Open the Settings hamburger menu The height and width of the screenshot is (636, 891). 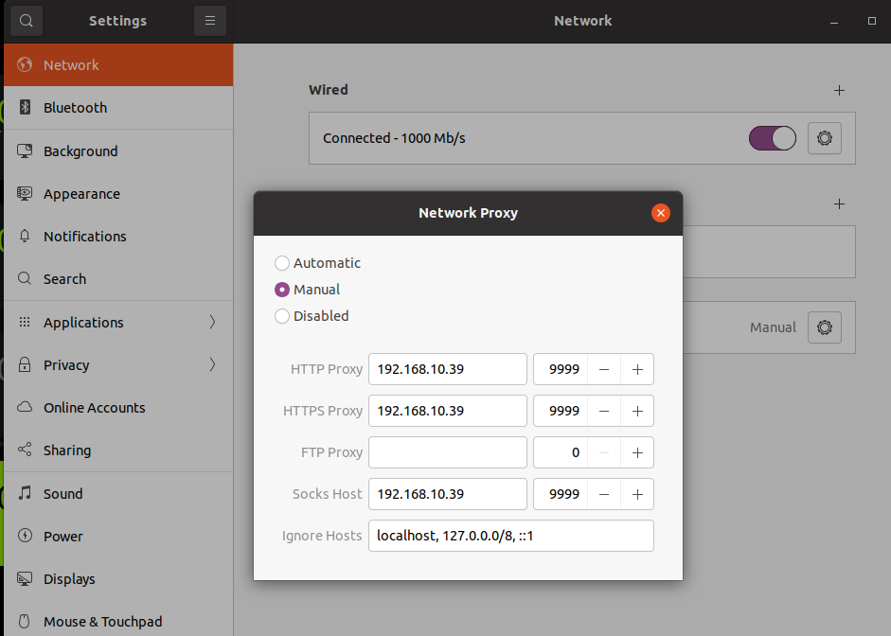pyautogui.click(x=210, y=21)
